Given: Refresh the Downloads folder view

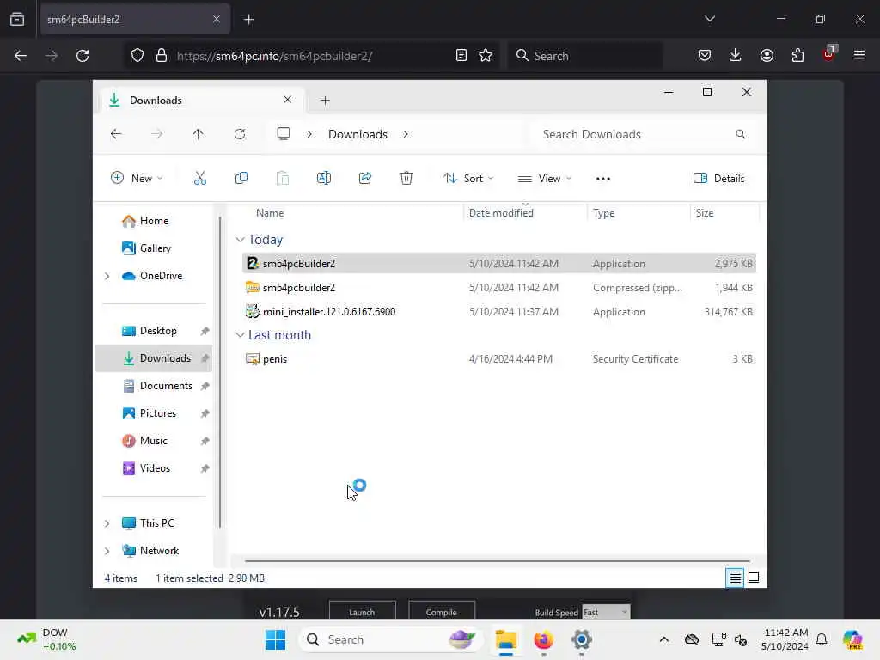Looking at the screenshot, I should 240,134.
